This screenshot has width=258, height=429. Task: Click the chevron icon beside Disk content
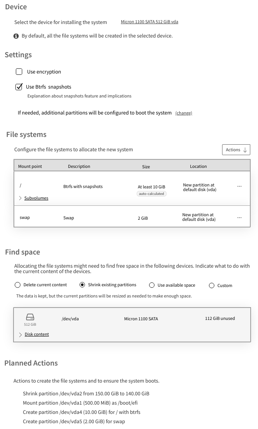tap(20, 334)
